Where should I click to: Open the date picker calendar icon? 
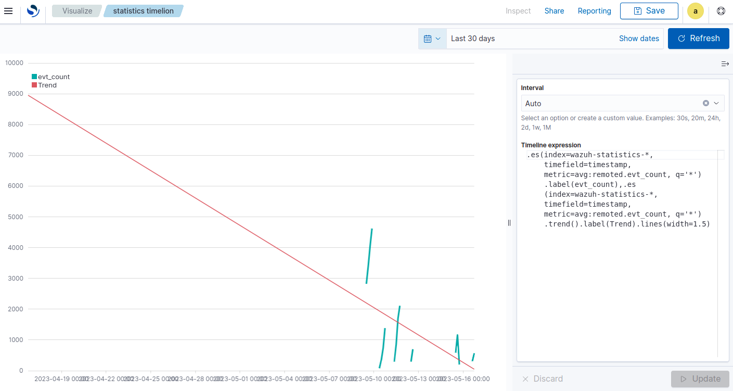(x=429, y=38)
